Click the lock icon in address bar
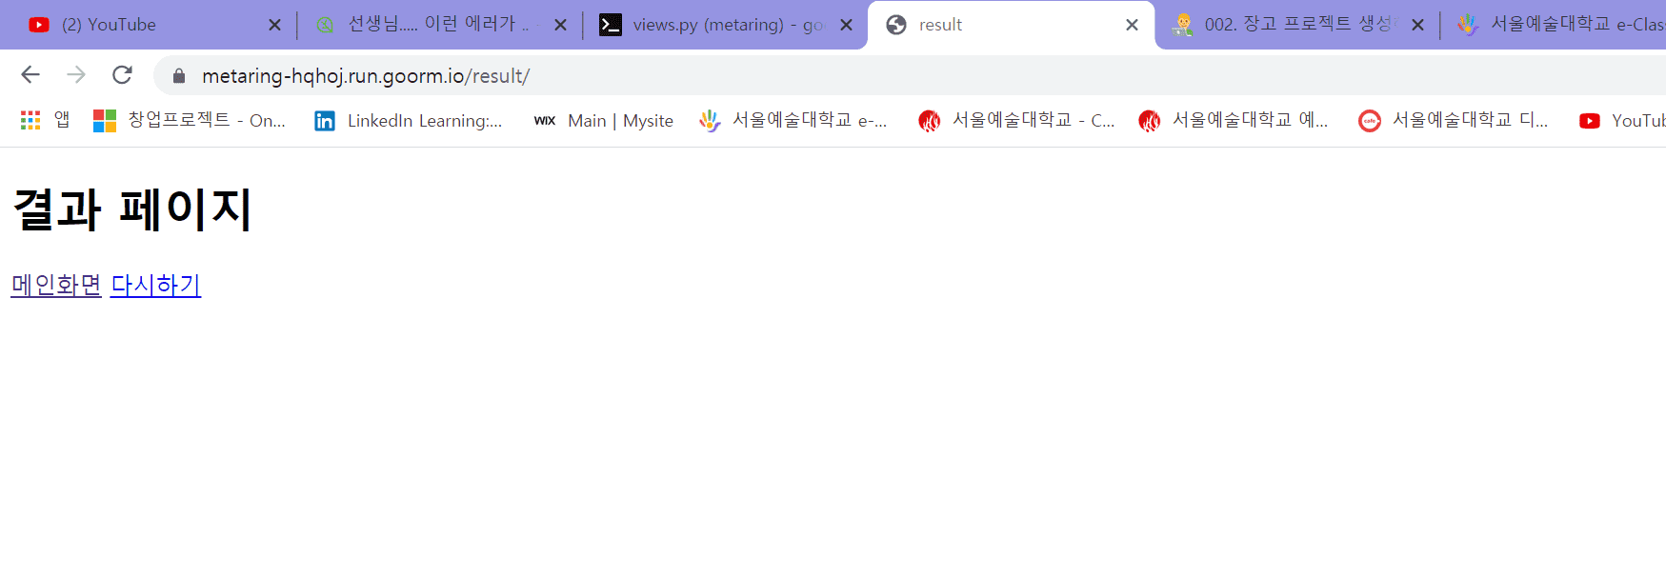This screenshot has width=1666, height=577. click(x=178, y=76)
